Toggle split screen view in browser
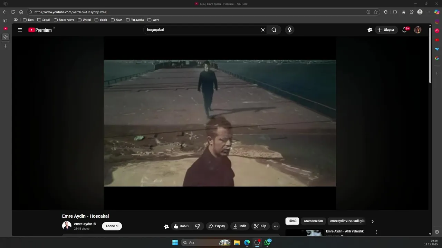Viewport: 442px width, 248px height. tap(395, 12)
